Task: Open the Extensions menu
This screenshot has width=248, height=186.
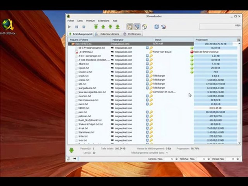Action: point(104,21)
